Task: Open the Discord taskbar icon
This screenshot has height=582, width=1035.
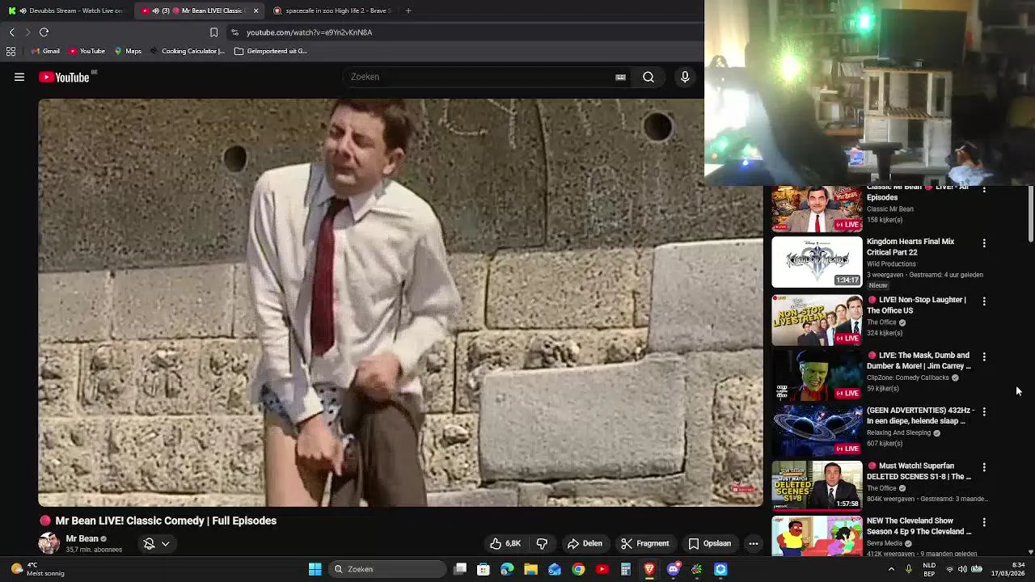Action: [x=673, y=569]
